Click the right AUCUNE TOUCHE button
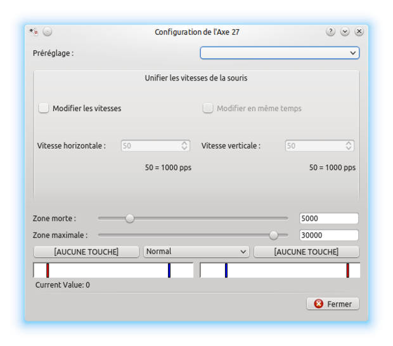 coord(306,252)
